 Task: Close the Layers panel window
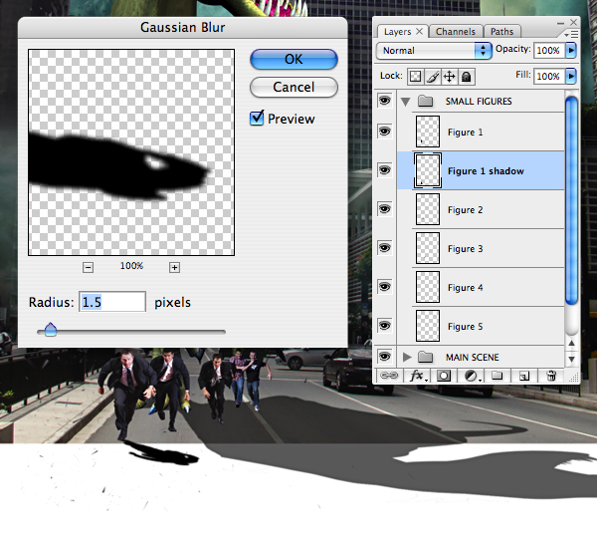pos(573,22)
